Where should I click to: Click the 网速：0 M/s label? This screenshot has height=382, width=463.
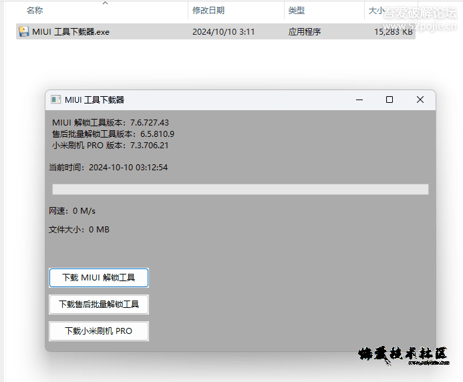(x=72, y=211)
